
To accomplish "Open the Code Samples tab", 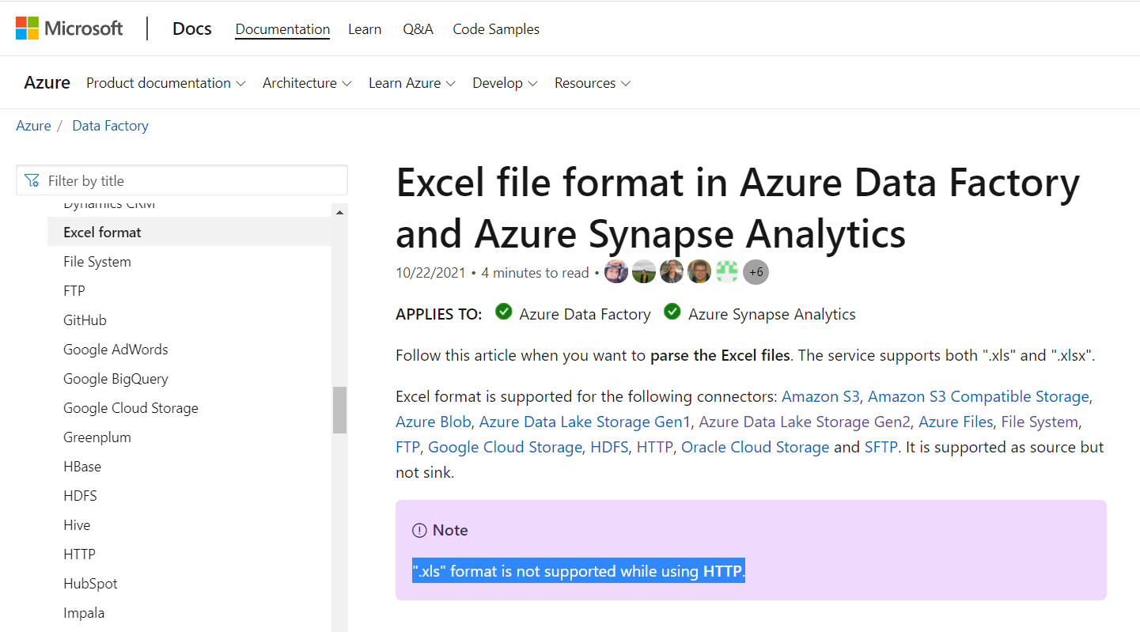I will pyautogui.click(x=496, y=29).
